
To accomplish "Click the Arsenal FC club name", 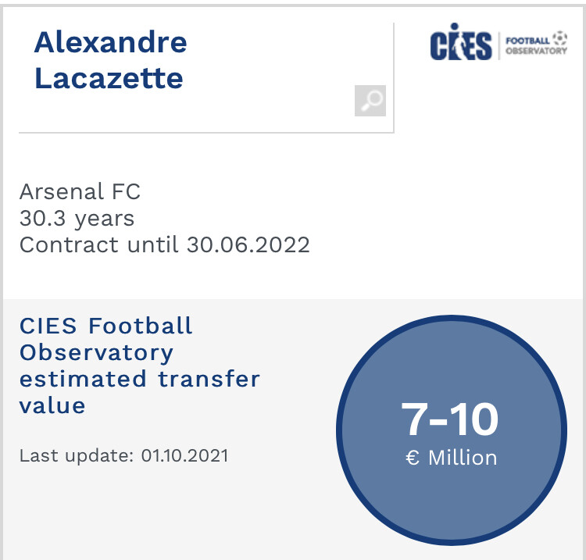I will point(80,191).
